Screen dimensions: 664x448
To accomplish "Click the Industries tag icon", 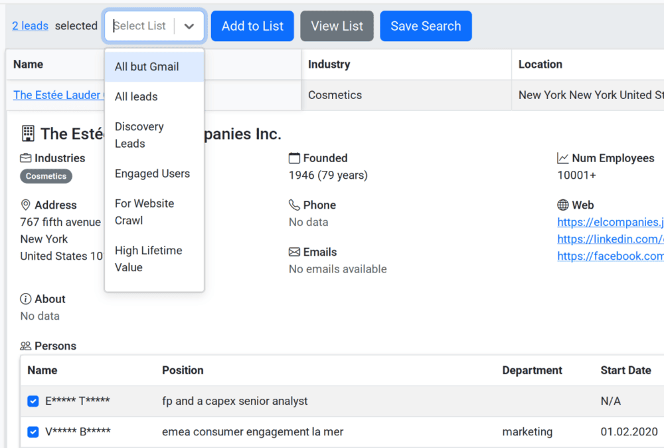I will point(27,158).
